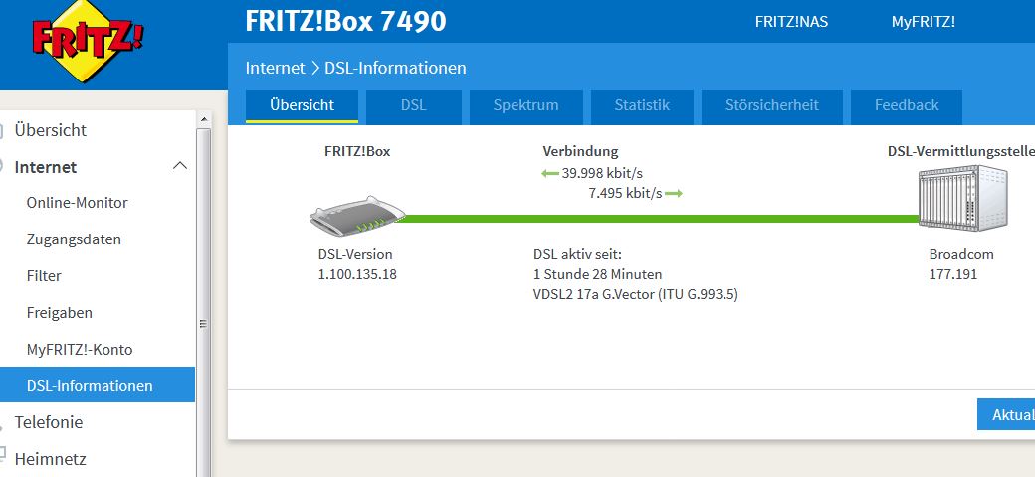The width and height of the screenshot is (1035, 477).
Task: Click the sidebar scrollbar grip
Action: tap(203, 324)
